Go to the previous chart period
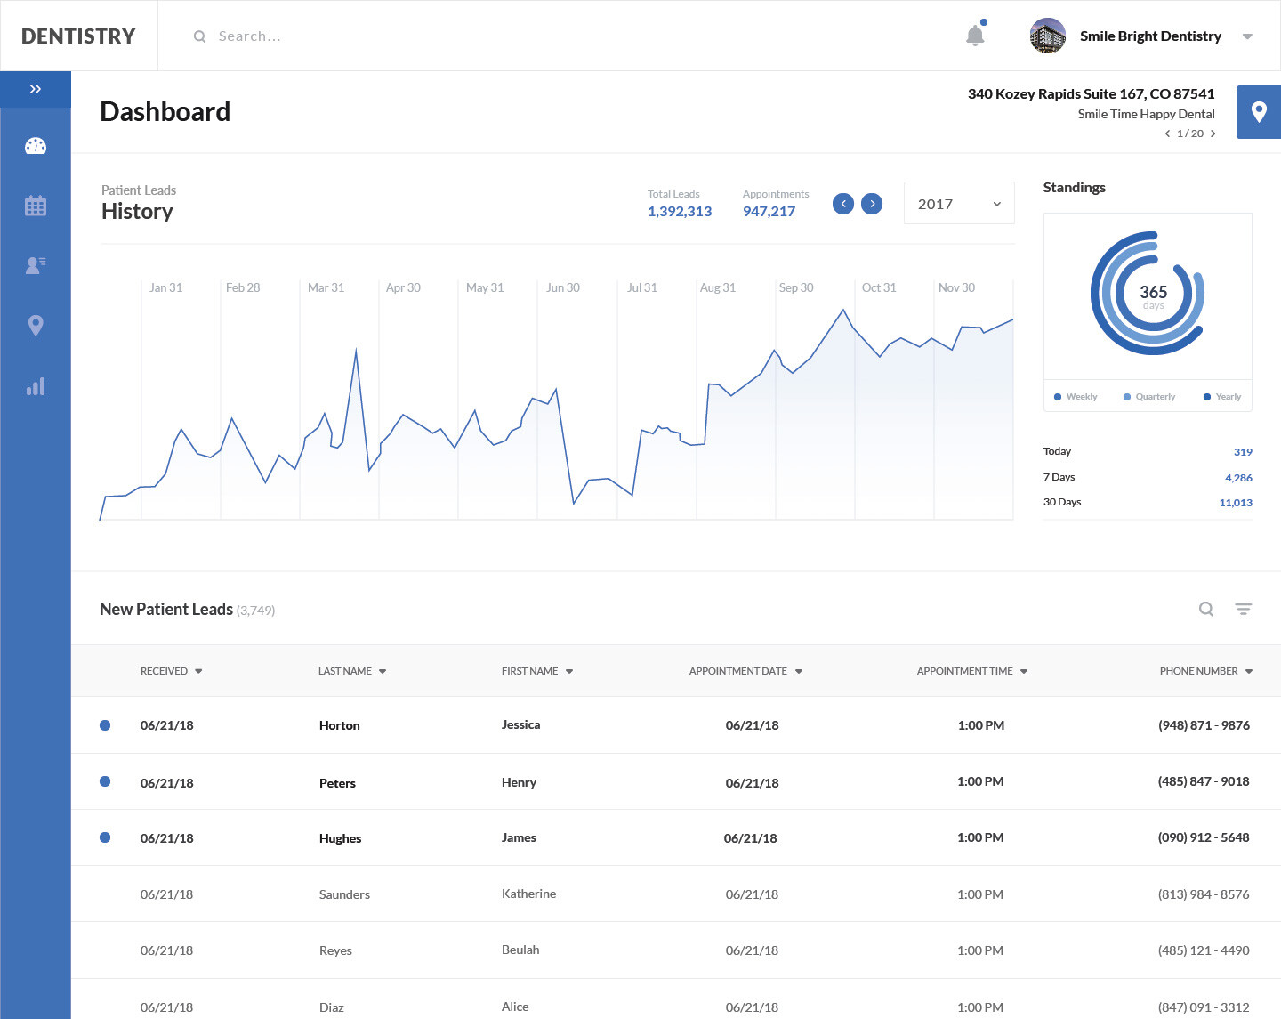The height and width of the screenshot is (1019, 1281). pyautogui.click(x=843, y=204)
